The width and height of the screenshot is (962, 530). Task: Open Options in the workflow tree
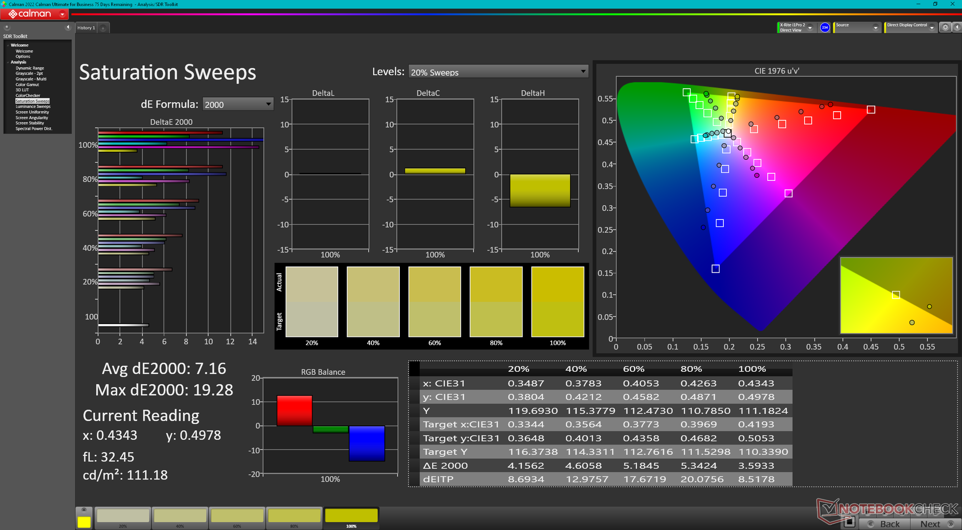click(x=23, y=57)
